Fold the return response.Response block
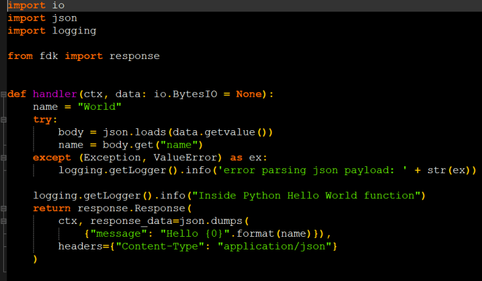The width and height of the screenshot is (482, 281). click(3, 209)
